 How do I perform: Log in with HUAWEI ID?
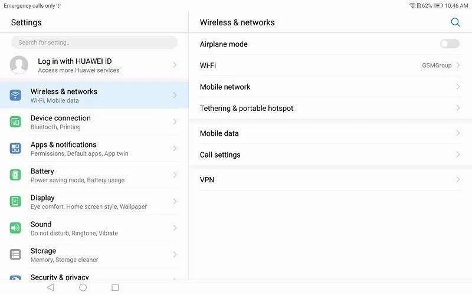click(74, 61)
